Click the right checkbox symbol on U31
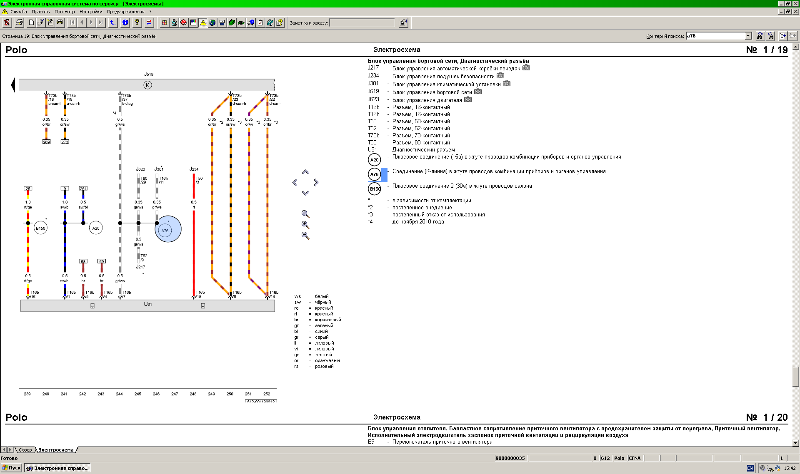800x474 pixels. point(203,306)
